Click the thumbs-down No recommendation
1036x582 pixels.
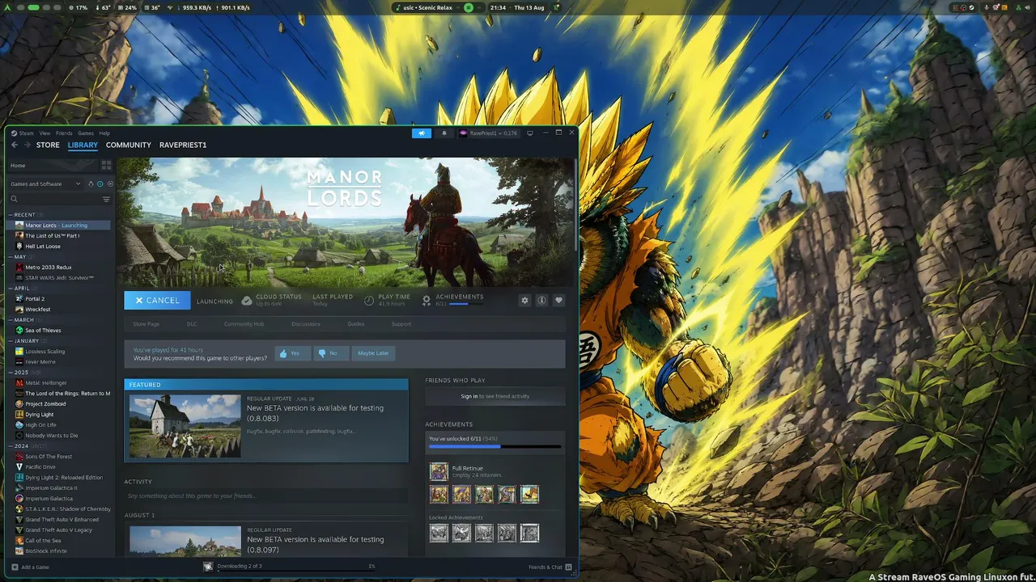329,353
